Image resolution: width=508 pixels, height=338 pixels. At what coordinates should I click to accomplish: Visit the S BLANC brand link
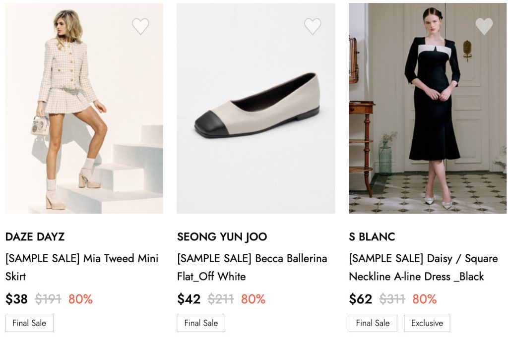(x=372, y=237)
